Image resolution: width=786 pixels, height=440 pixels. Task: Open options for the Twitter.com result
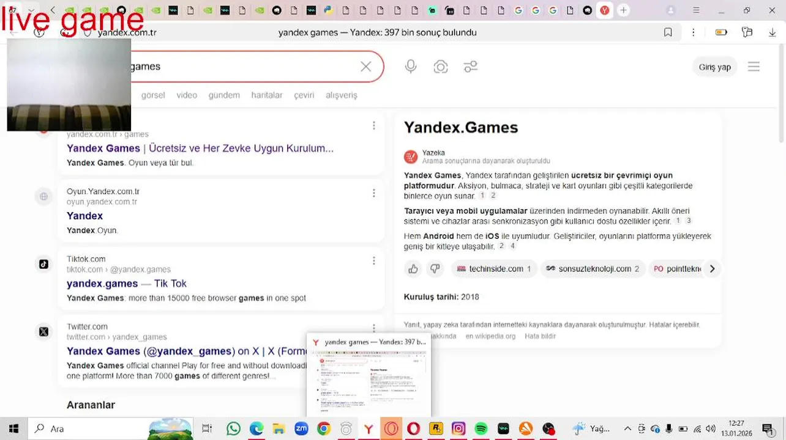coord(373,328)
